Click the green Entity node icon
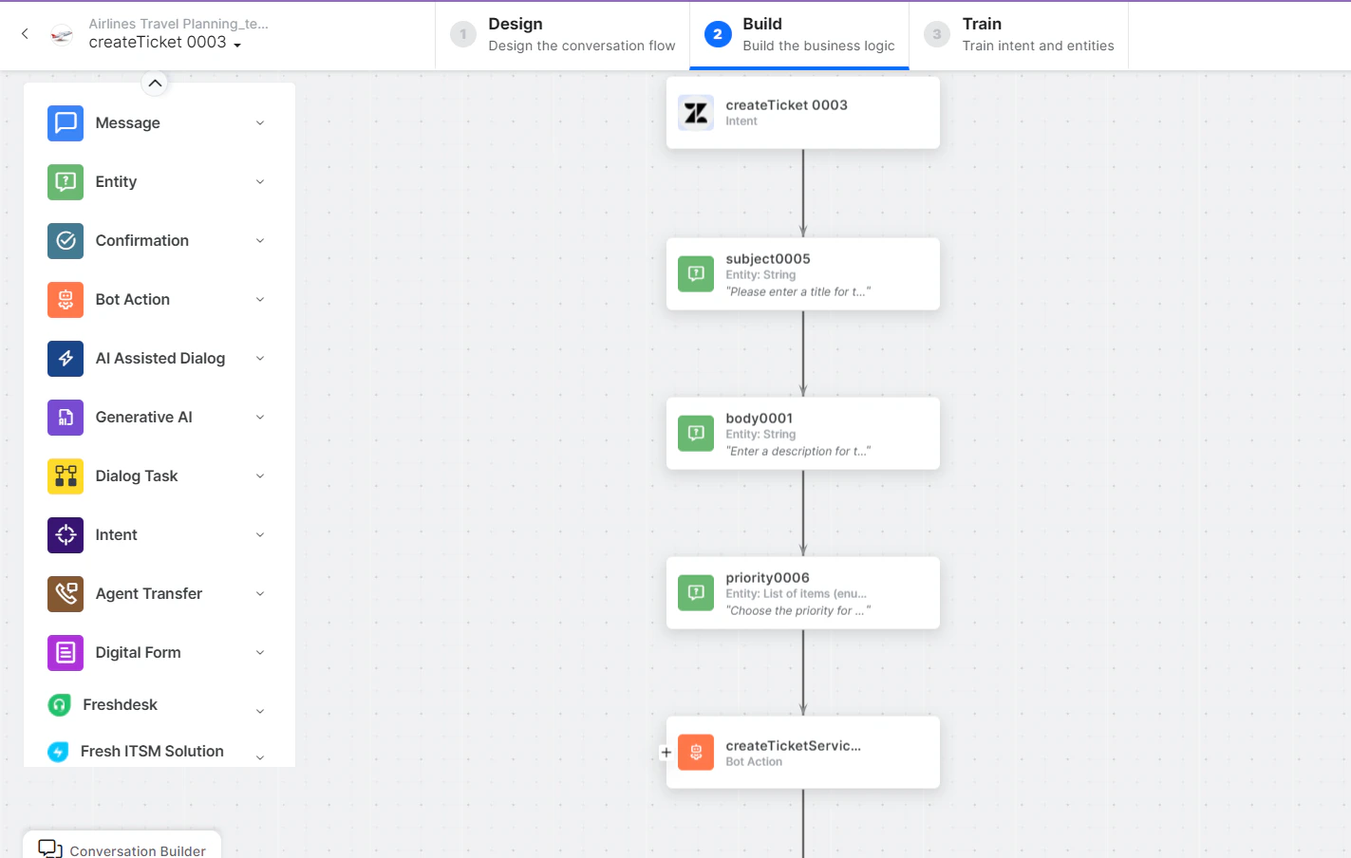 (x=66, y=181)
